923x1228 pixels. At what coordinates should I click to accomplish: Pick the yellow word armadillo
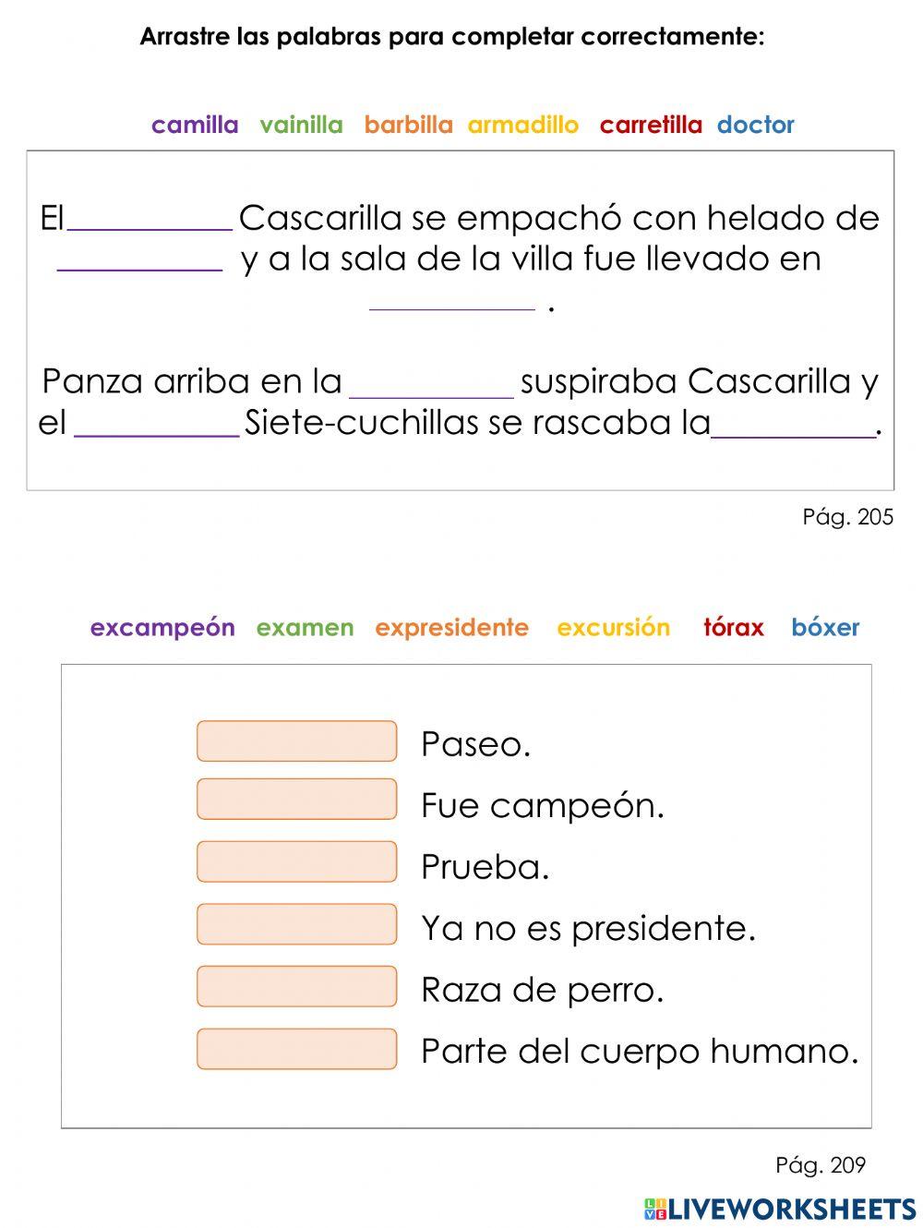click(x=523, y=125)
